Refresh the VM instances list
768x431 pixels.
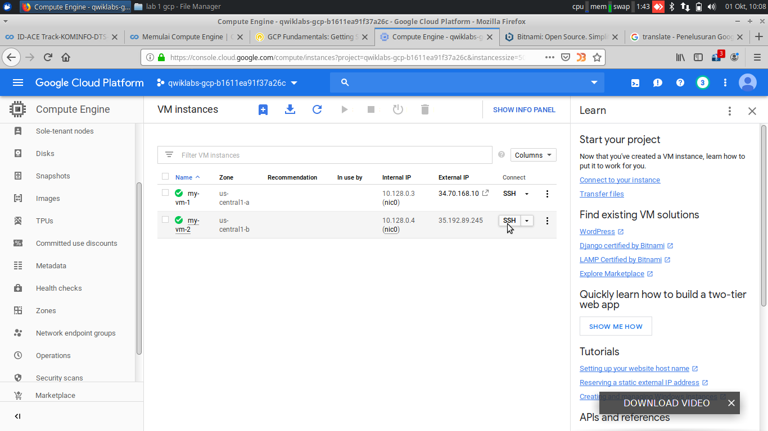pyautogui.click(x=317, y=109)
